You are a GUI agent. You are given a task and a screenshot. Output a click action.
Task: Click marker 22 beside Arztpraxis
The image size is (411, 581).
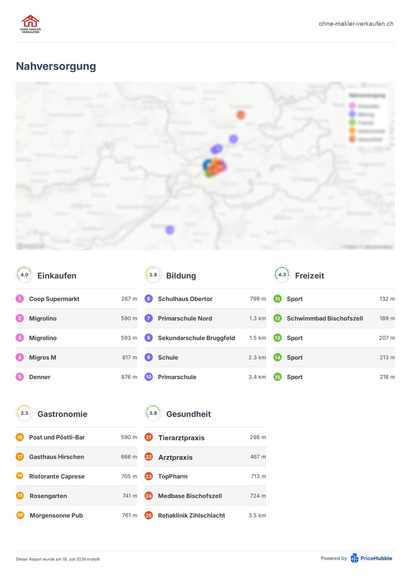pyautogui.click(x=149, y=457)
